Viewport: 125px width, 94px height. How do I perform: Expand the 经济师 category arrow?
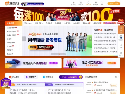click(x=20, y=46)
